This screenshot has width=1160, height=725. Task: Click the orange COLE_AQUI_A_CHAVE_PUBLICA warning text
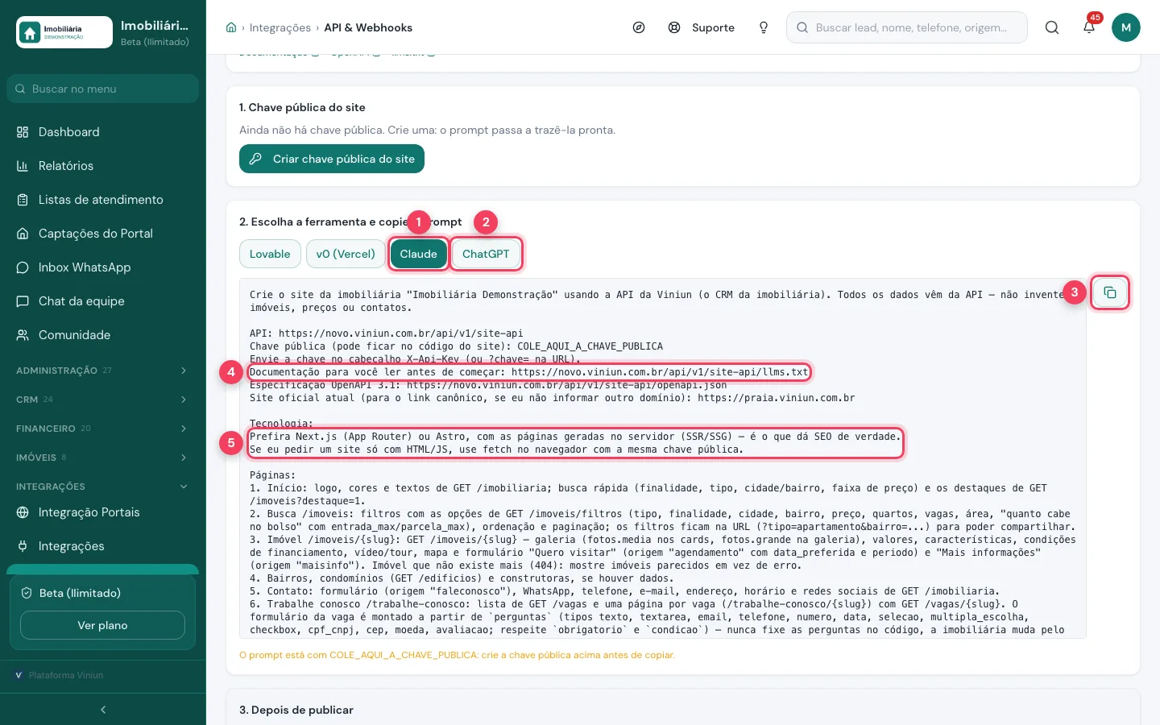coord(457,655)
